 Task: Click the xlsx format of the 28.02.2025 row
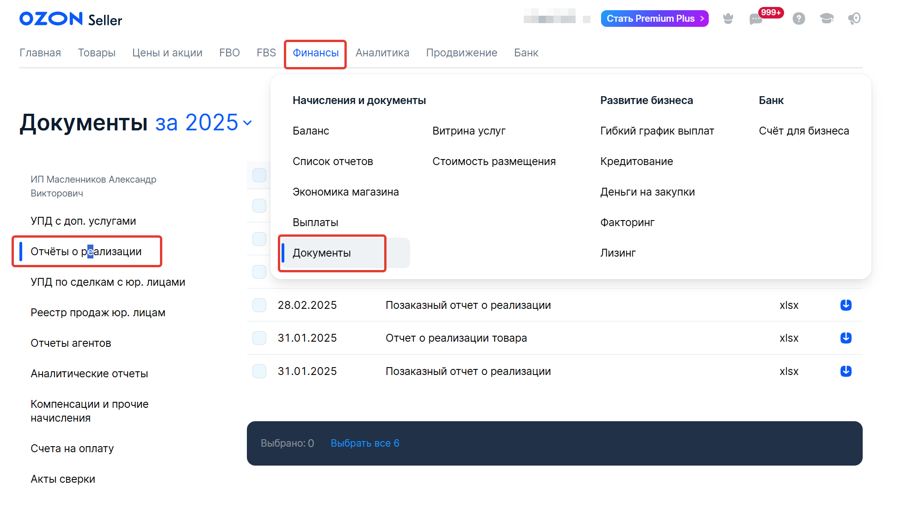(x=789, y=305)
